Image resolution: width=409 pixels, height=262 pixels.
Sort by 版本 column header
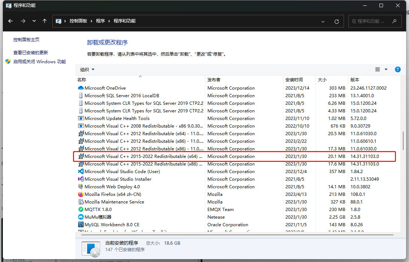coord(374,80)
